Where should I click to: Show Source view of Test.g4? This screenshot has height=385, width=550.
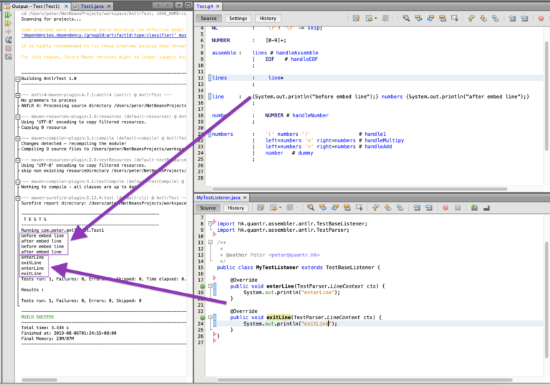coord(208,18)
